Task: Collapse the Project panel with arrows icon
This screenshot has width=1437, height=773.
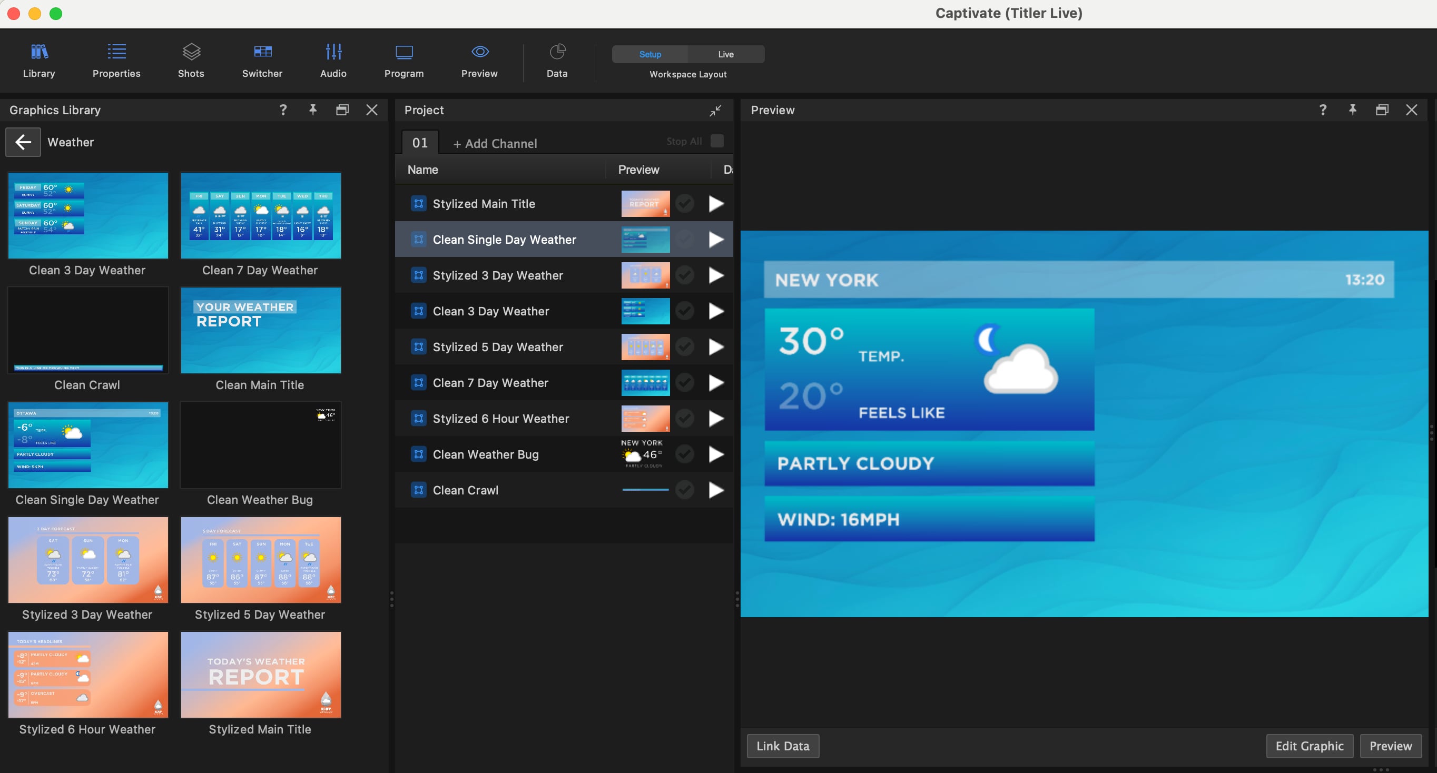Action: [x=715, y=111]
